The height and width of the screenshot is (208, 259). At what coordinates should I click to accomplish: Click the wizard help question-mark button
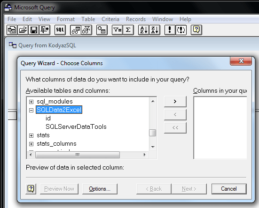[31, 189]
